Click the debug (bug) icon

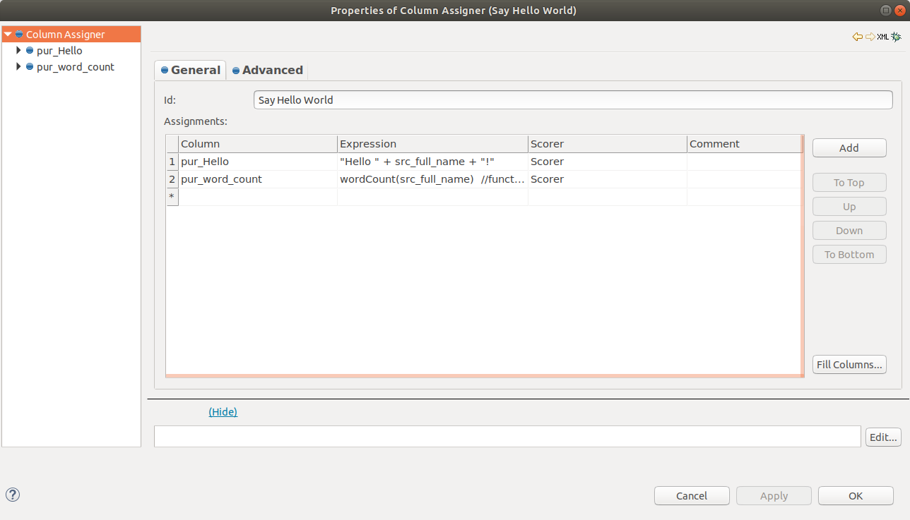895,36
